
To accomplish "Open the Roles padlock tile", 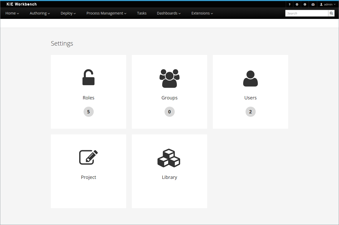I will (x=89, y=92).
